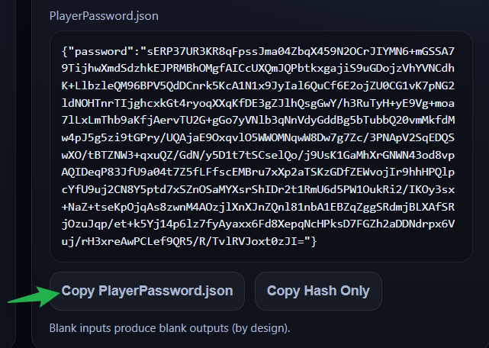Click final hash line starting with uj/rH3xreAwPCLef9
Screen dimensions: 489x348
tap(183, 241)
